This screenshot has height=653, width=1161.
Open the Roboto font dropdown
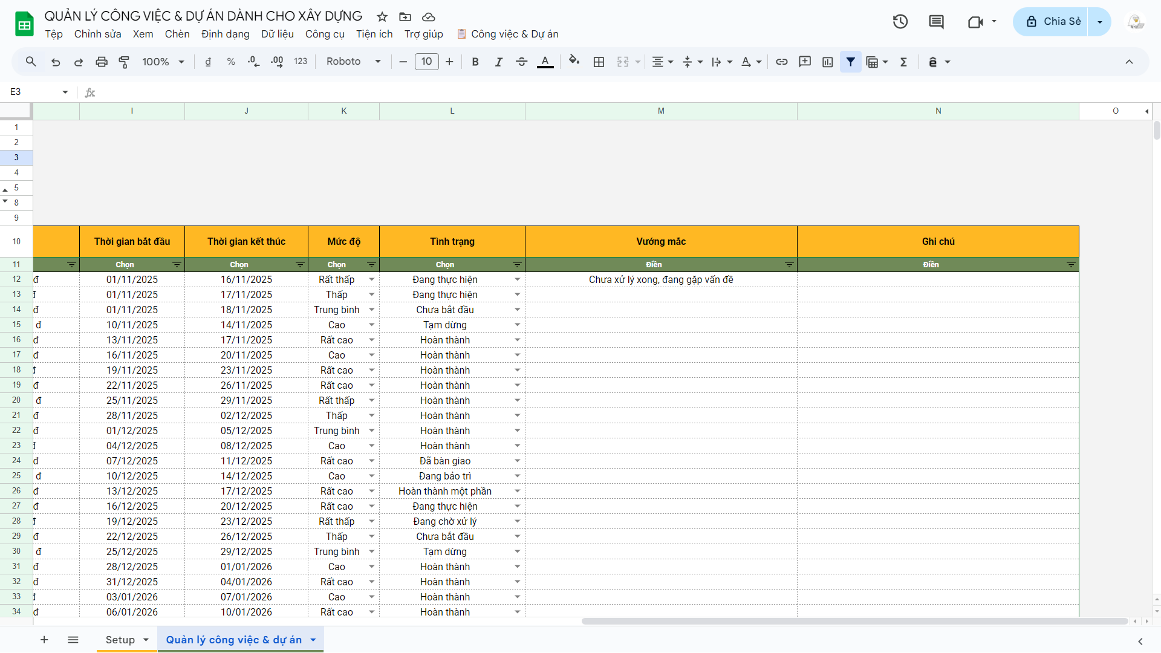pos(353,62)
